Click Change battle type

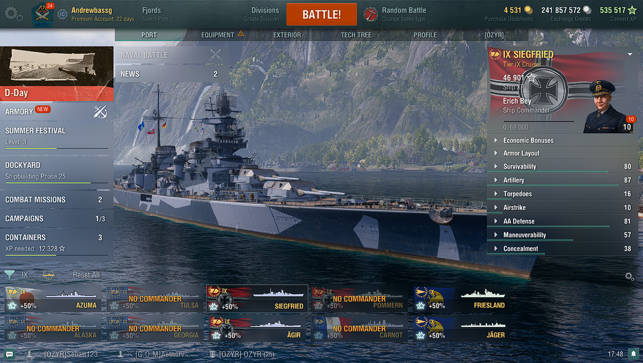[403, 19]
